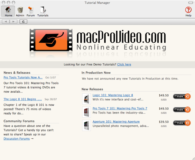Go back with the left arrow button
Image resolution: width=195 pixels, height=160 pixels.
(6, 22)
